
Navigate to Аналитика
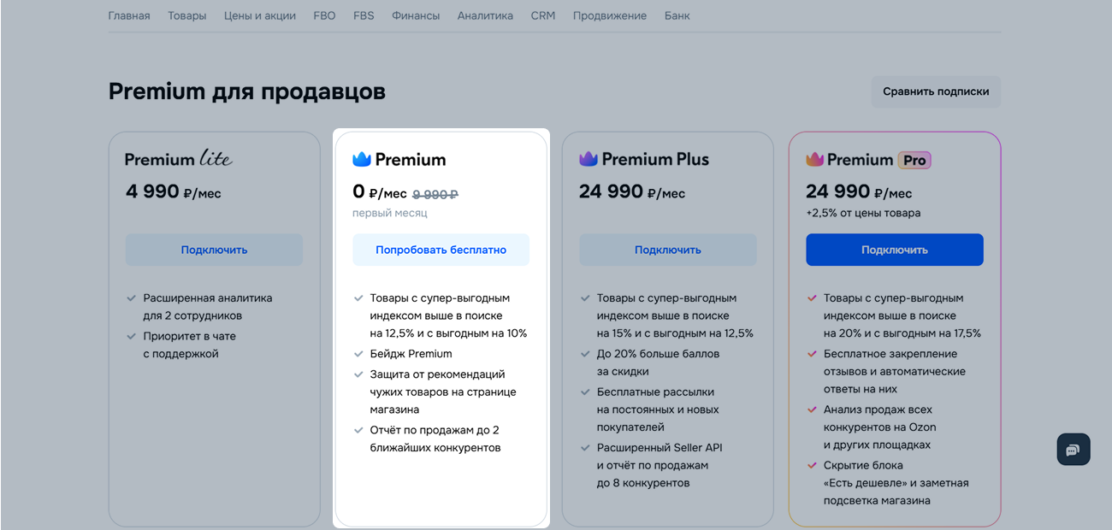(x=485, y=15)
